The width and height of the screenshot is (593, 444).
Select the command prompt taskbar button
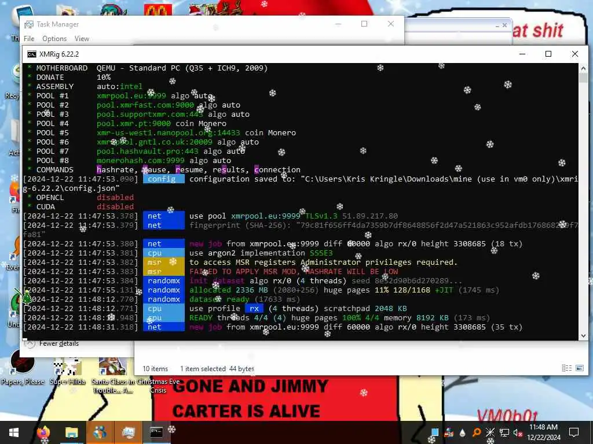click(156, 432)
